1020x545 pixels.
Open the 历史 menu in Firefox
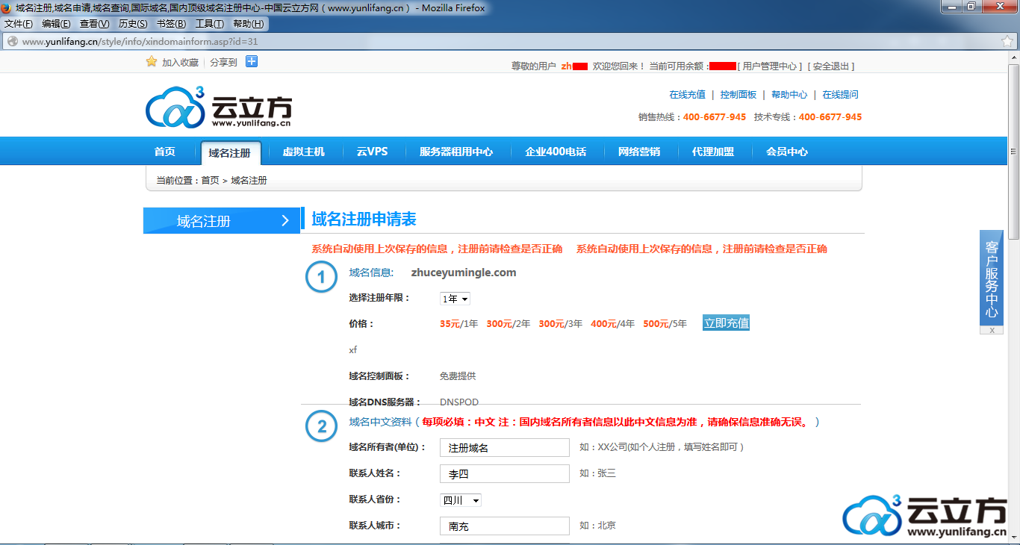[133, 24]
